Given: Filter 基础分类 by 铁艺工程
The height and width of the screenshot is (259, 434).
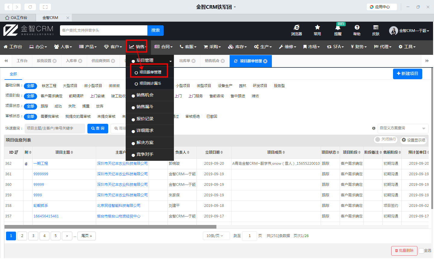Looking at the screenshot, I should pos(49,86).
